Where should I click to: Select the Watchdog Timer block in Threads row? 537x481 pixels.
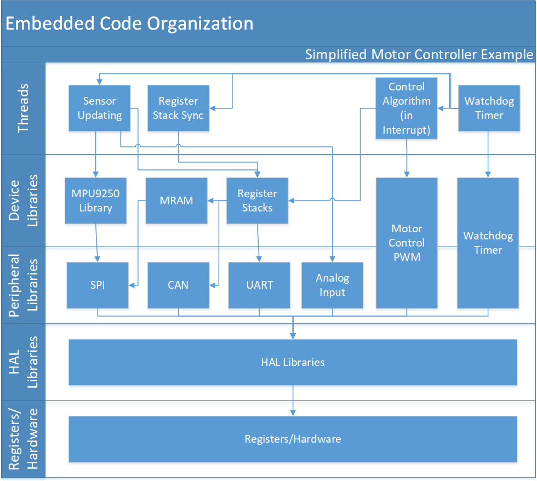(x=488, y=108)
